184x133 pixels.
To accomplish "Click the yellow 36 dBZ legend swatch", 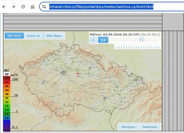I will point(7,98).
